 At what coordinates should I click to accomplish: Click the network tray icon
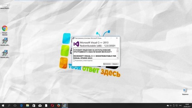pyautogui.click(x=177, y=105)
